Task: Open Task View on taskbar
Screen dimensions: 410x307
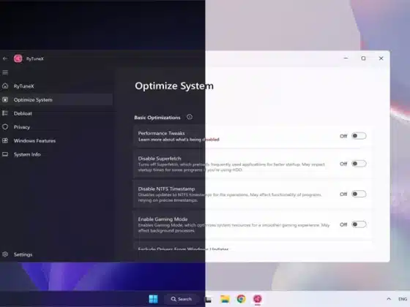Action: [208, 300]
